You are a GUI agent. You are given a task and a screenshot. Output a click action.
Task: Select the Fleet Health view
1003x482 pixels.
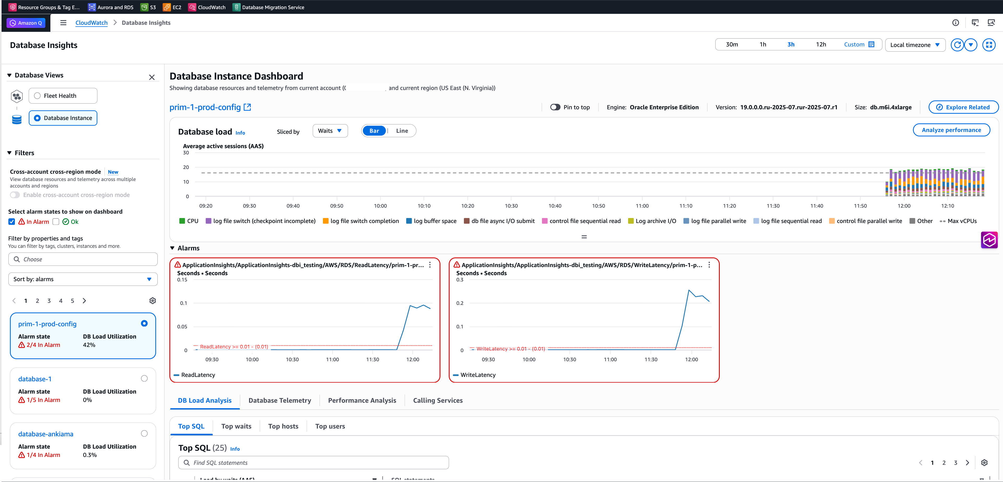click(x=63, y=96)
